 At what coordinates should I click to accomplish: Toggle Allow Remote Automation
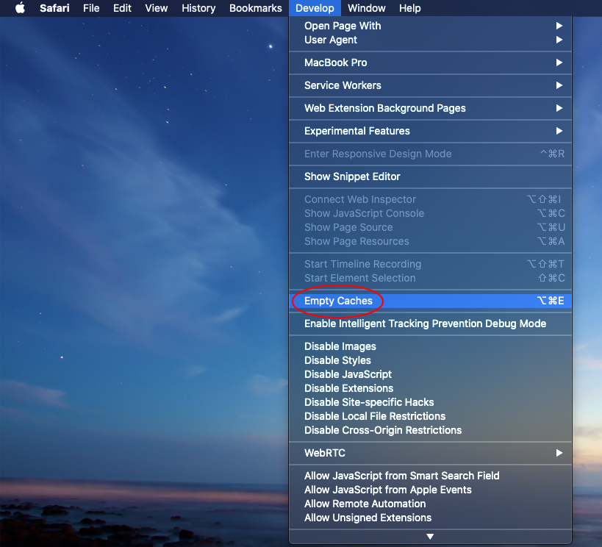(x=431, y=504)
